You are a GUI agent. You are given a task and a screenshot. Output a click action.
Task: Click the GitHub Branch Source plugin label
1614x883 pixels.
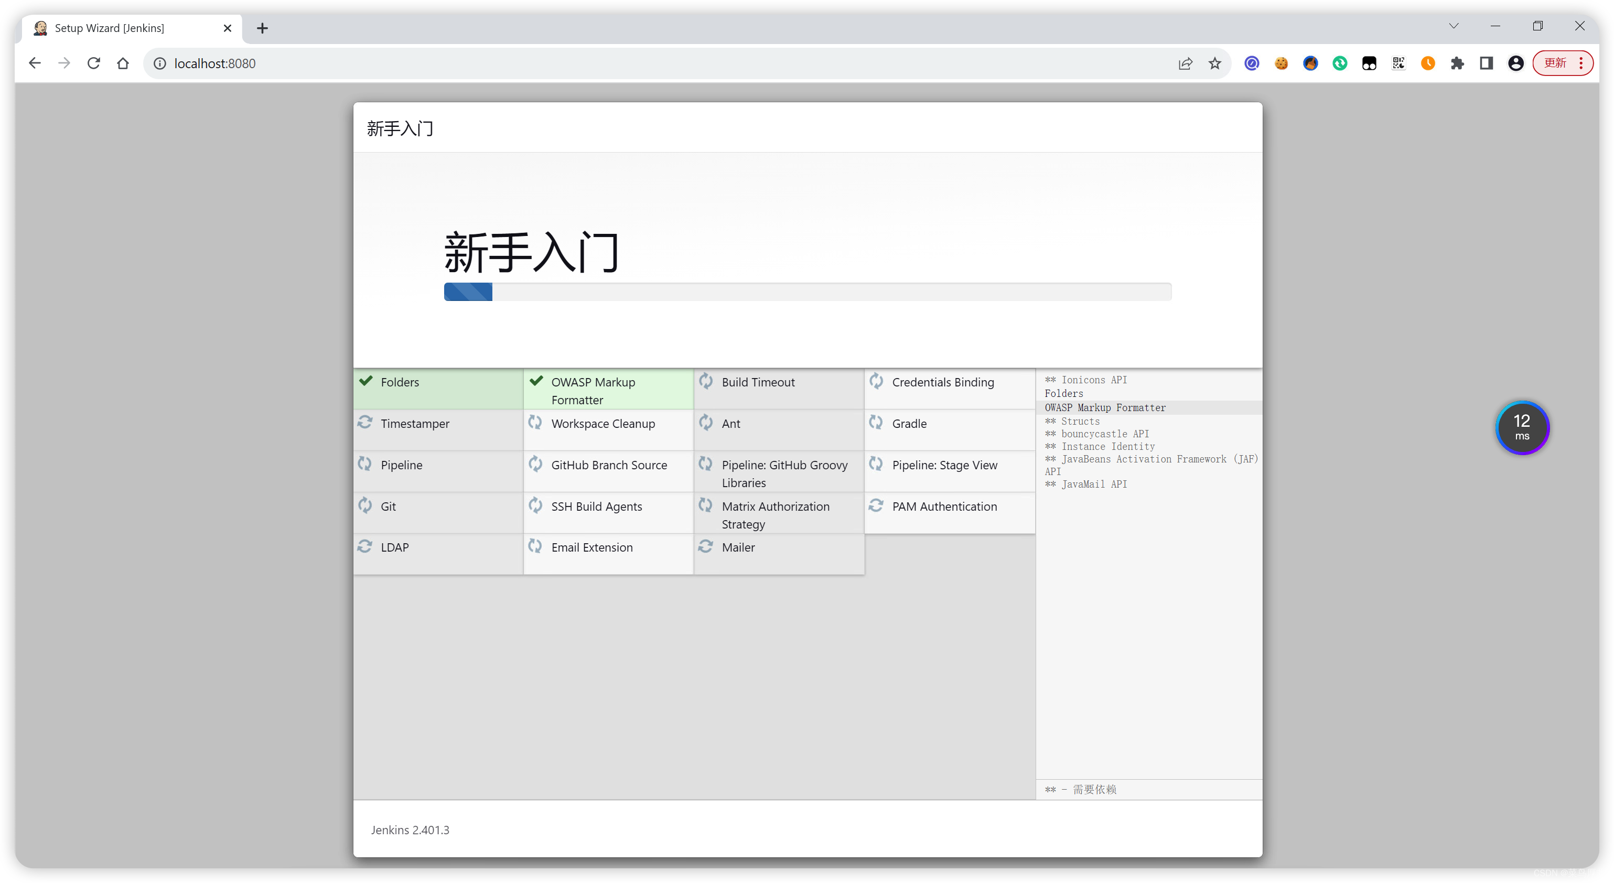pos(609,465)
